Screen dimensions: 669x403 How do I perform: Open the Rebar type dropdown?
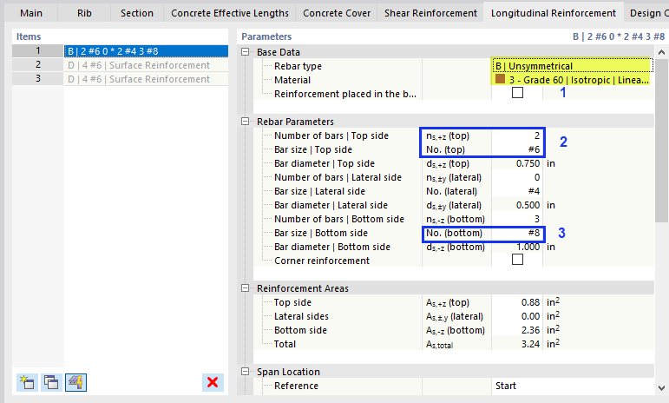click(x=571, y=66)
